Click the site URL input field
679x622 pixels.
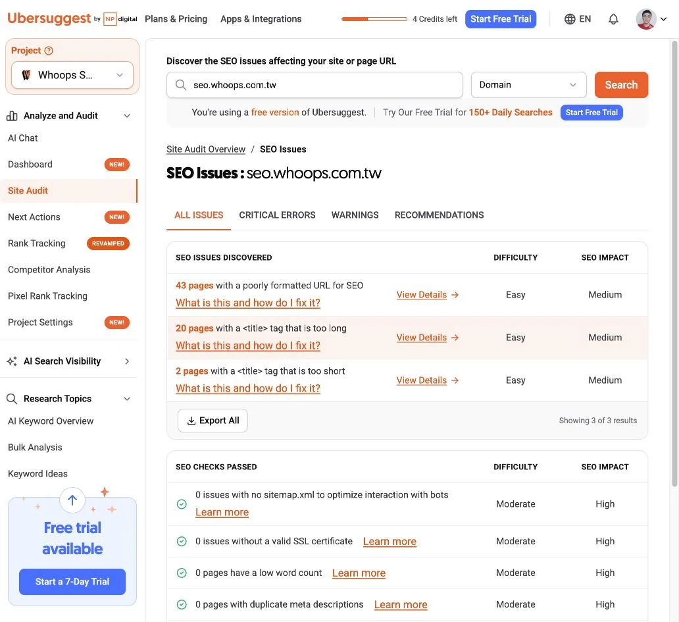(x=314, y=85)
